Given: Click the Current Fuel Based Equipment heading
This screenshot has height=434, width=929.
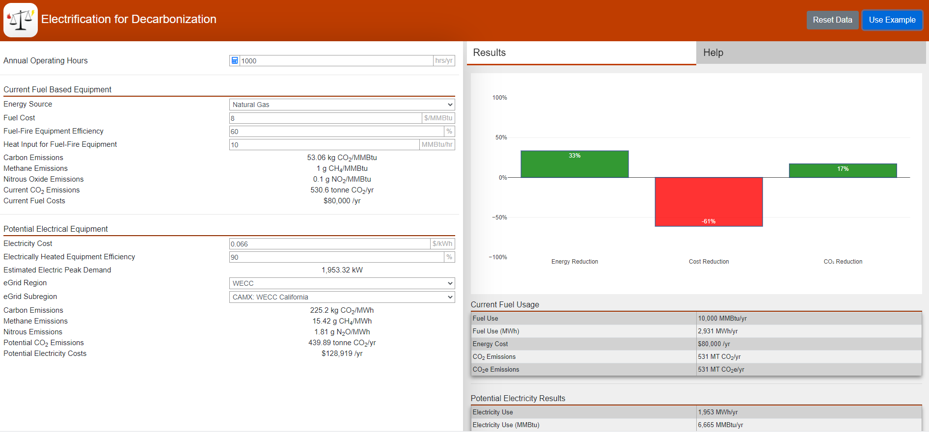Looking at the screenshot, I should (57, 89).
